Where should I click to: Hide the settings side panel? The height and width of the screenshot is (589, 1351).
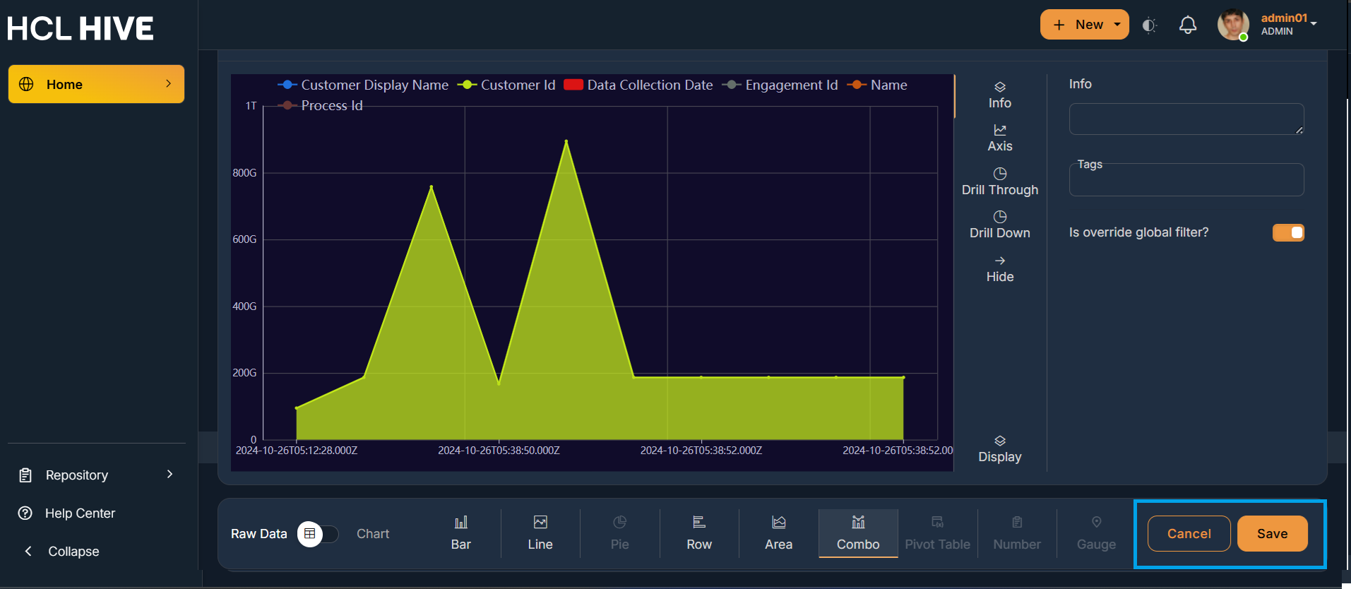[999, 269]
